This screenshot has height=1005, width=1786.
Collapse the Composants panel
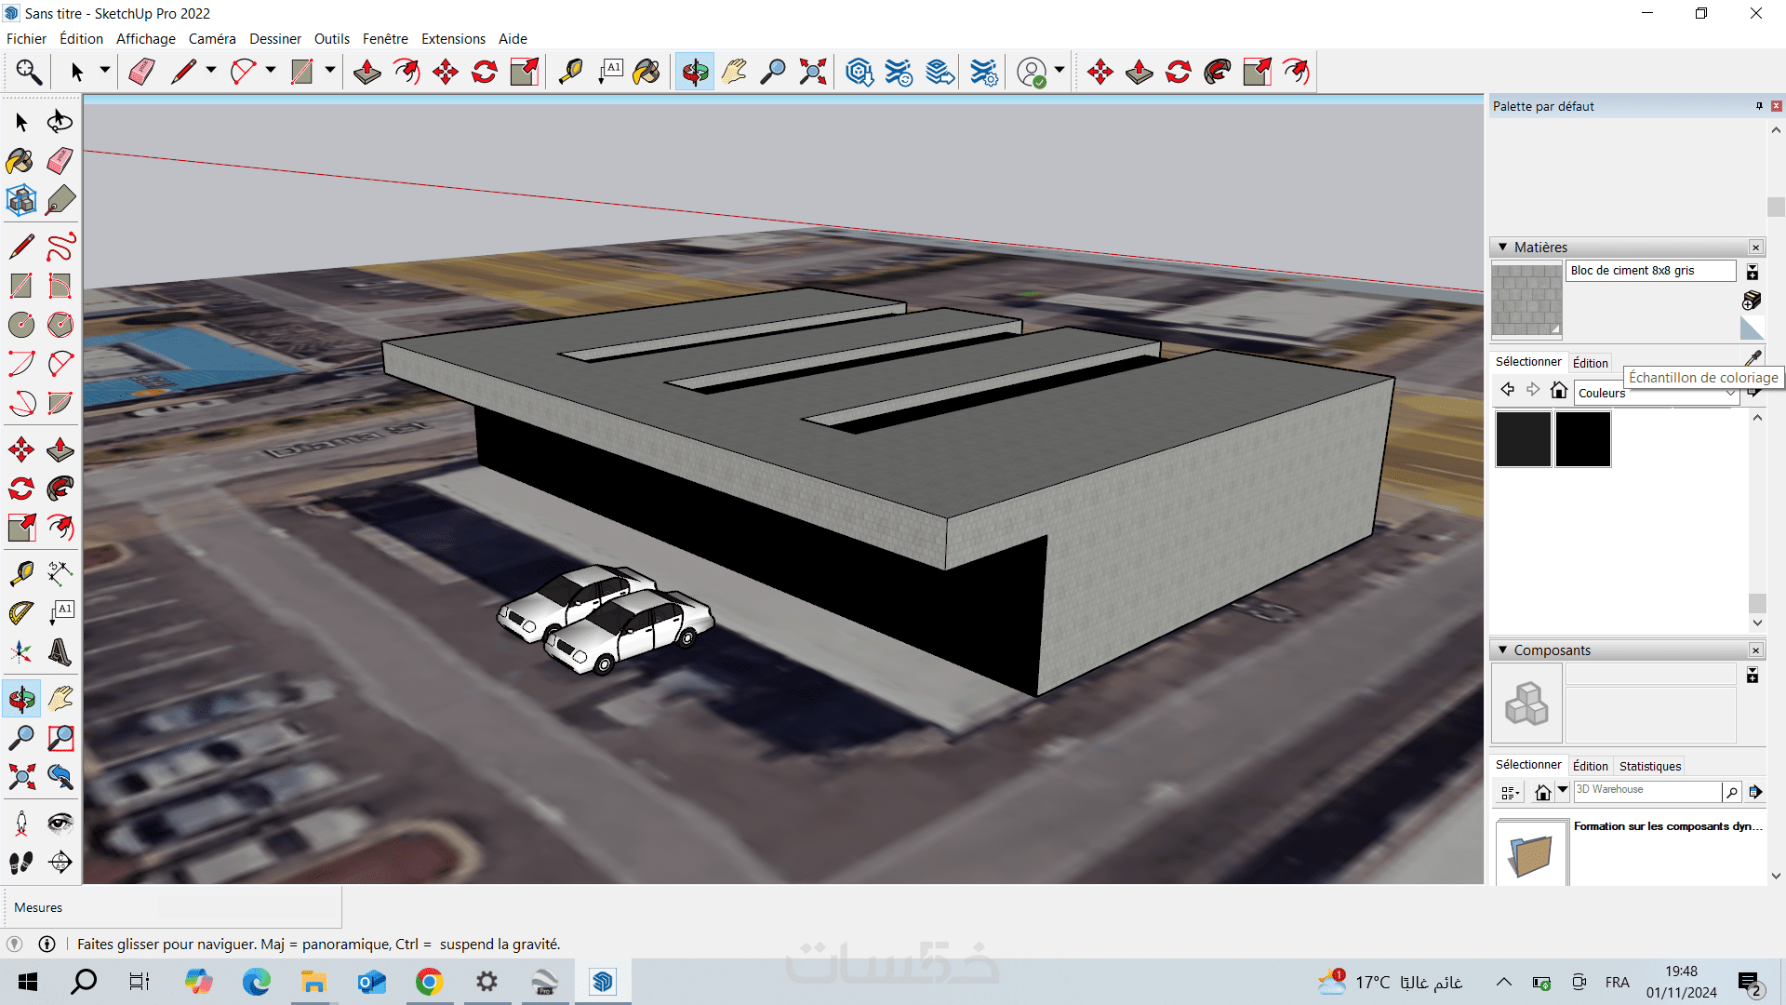point(1502,650)
